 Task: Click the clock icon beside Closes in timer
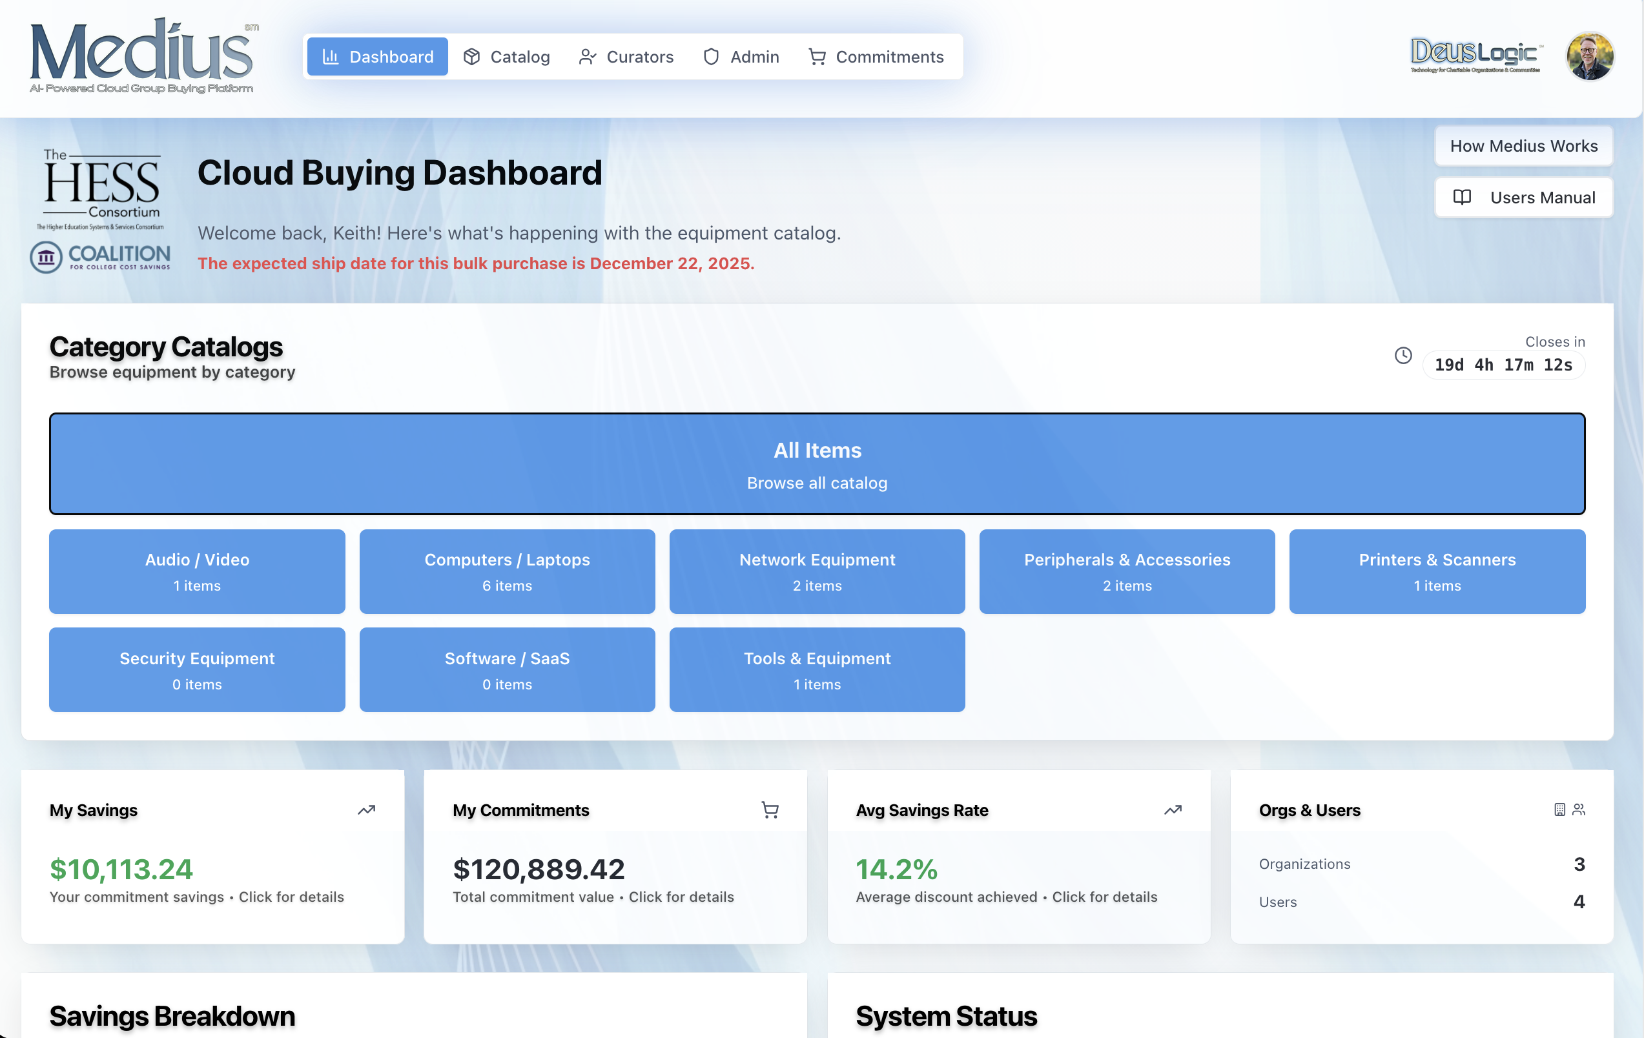[x=1403, y=356]
